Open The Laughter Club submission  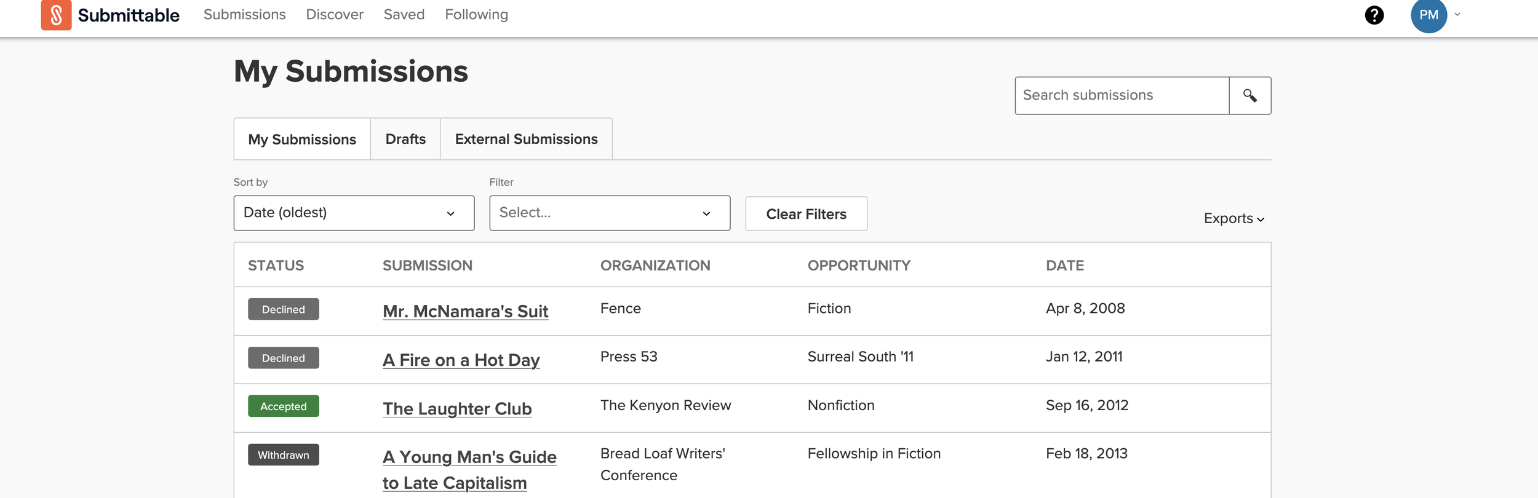[x=457, y=408]
